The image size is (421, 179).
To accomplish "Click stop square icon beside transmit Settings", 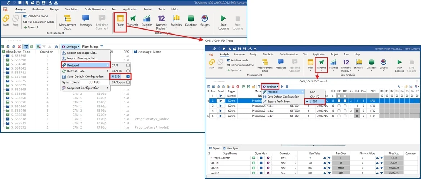I will tap(287, 87).
